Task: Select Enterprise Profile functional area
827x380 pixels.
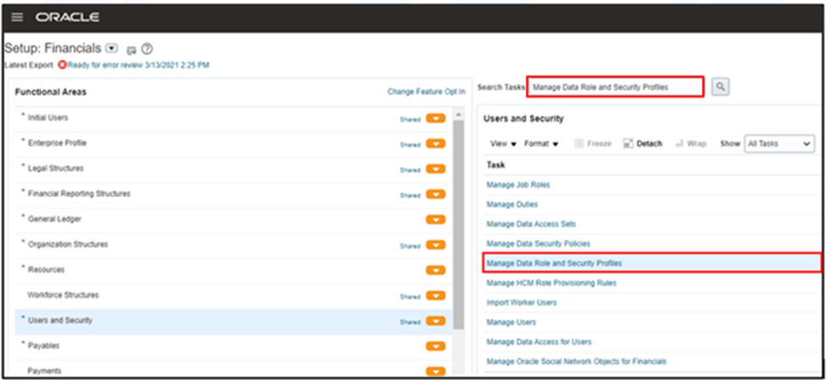Action: (57, 143)
